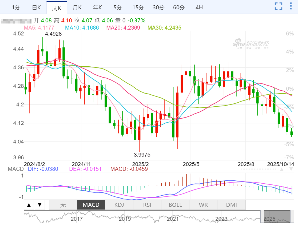The image size is (298, 226).
Task: Open the 4H chart tab
Action: coord(199,7)
